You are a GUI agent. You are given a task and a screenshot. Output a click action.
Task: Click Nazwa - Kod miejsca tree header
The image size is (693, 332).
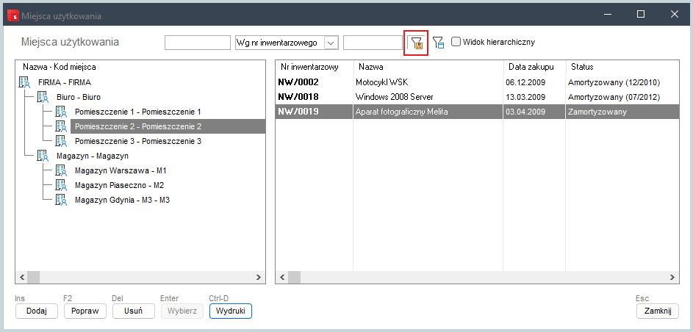pos(60,67)
